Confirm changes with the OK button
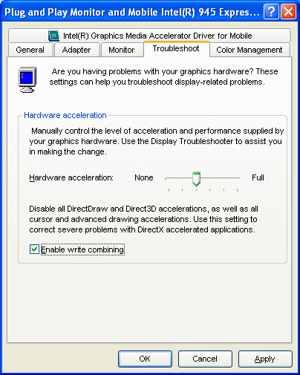This screenshot has width=300, height=375. (x=145, y=359)
